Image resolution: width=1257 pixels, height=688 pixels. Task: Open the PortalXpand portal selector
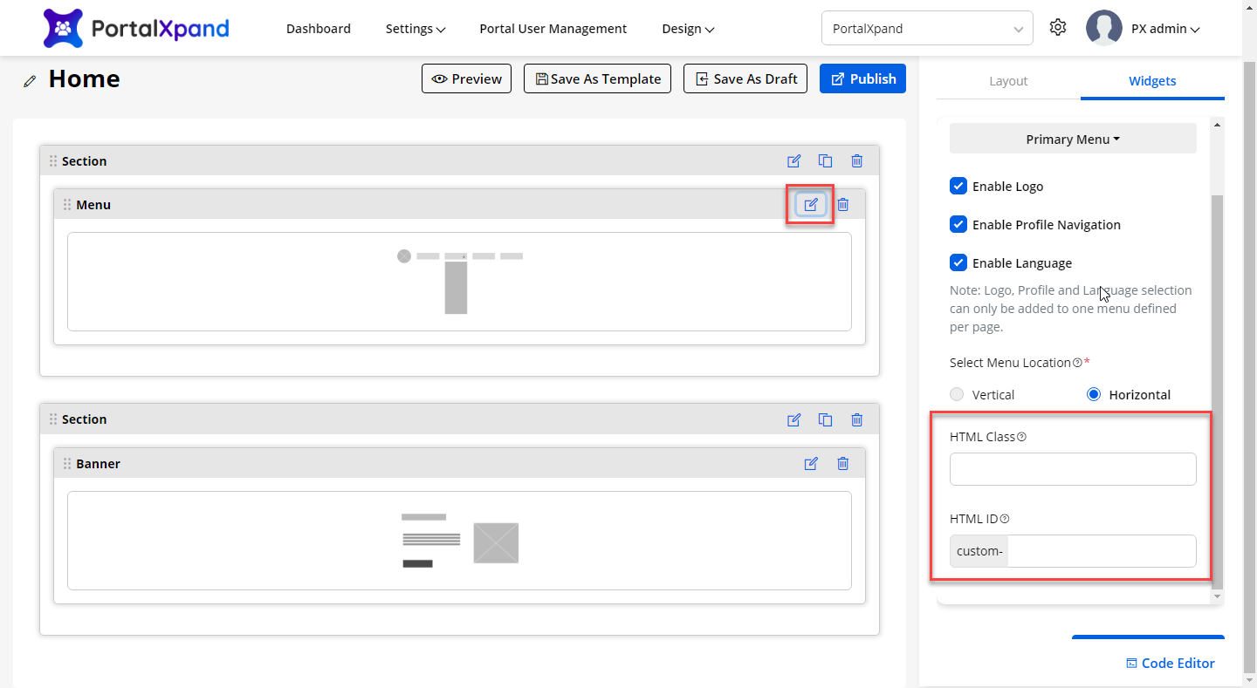click(x=927, y=28)
